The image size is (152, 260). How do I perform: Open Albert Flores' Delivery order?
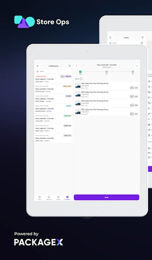53,128
